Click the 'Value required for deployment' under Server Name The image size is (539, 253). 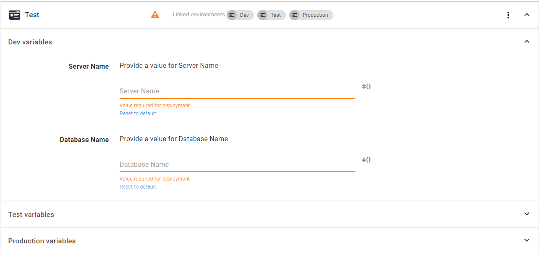(x=154, y=106)
